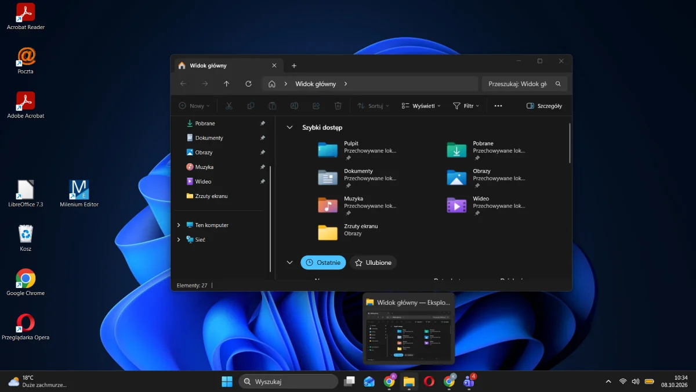The width and height of the screenshot is (696, 392).
Task: Add a new Explorer tab
Action: click(294, 66)
